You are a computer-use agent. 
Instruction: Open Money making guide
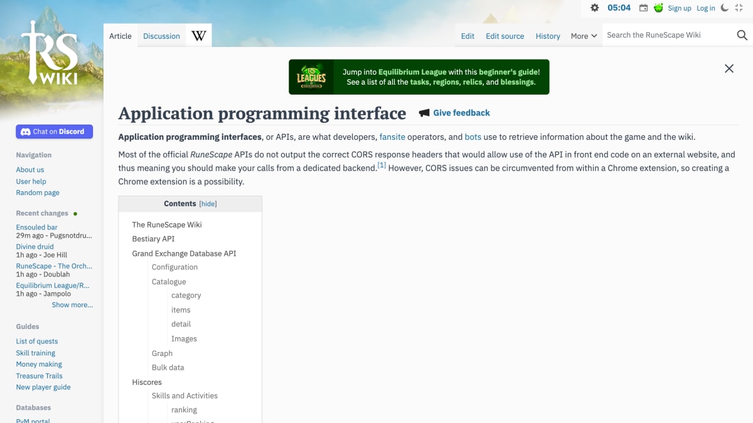(x=39, y=364)
